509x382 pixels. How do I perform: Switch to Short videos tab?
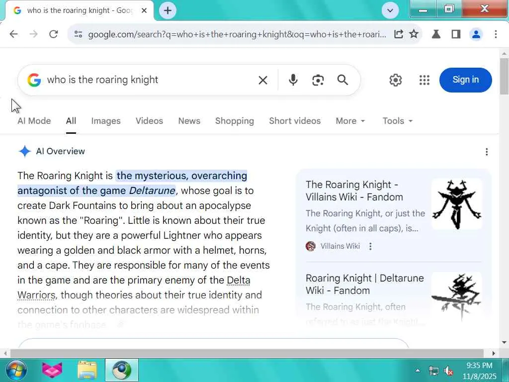295,121
